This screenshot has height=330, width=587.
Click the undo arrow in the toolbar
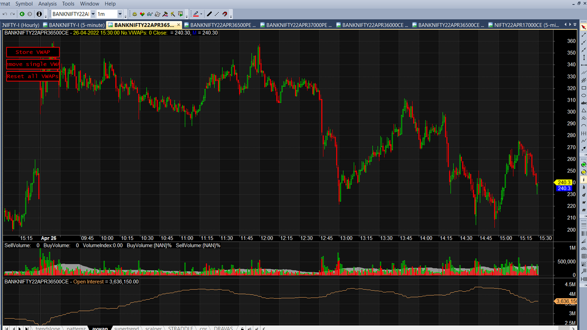coord(5,14)
